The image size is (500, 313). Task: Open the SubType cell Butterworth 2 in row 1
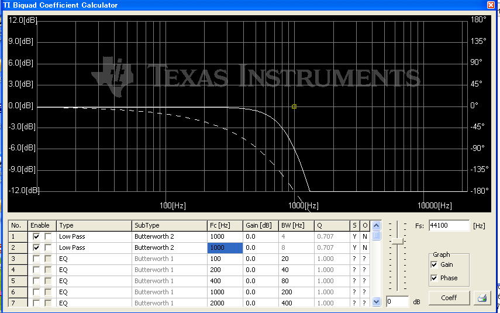click(170, 236)
